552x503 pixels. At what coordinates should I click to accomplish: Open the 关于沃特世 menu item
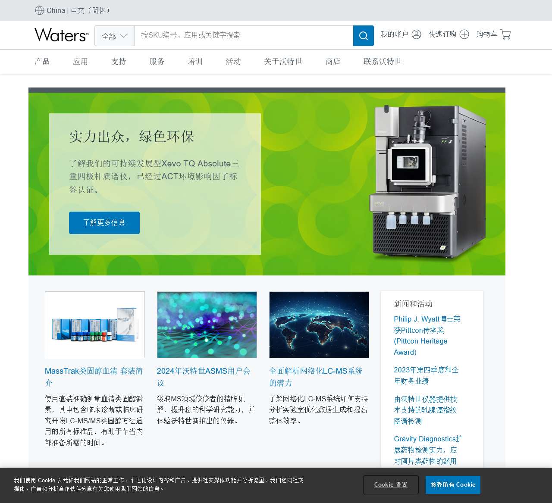(x=282, y=61)
